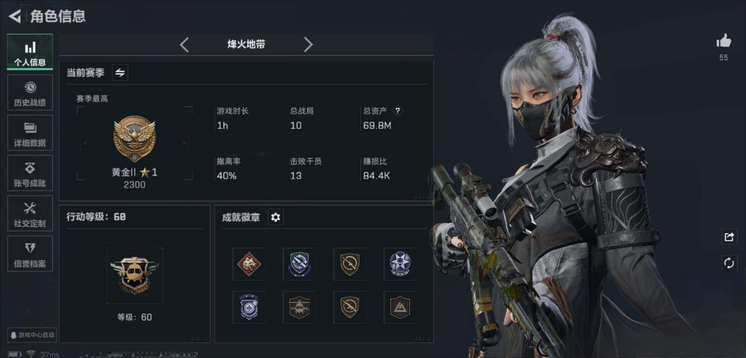
Task: Open the 账号成就 sidebar section
Action: click(x=30, y=173)
